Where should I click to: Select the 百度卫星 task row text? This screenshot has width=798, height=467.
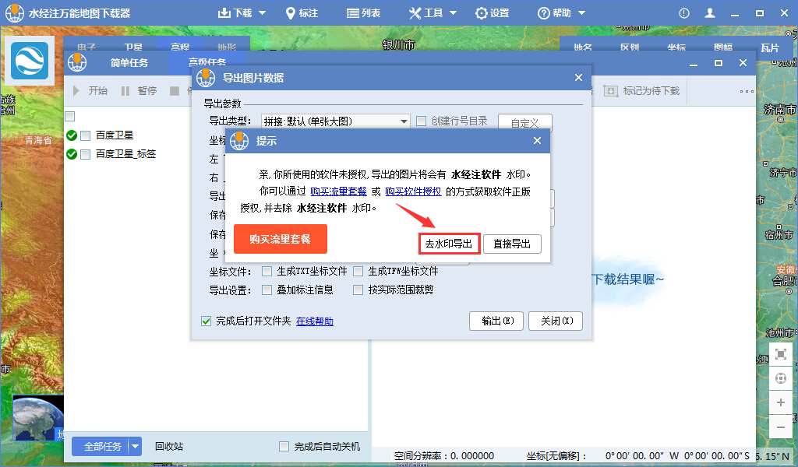coord(115,135)
